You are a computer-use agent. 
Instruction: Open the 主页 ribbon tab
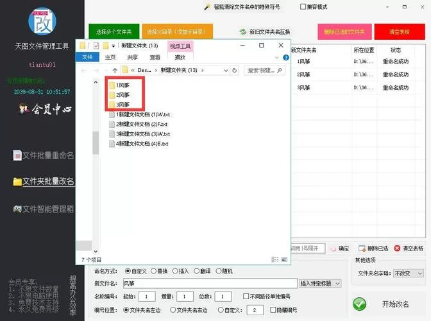click(x=110, y=57)
